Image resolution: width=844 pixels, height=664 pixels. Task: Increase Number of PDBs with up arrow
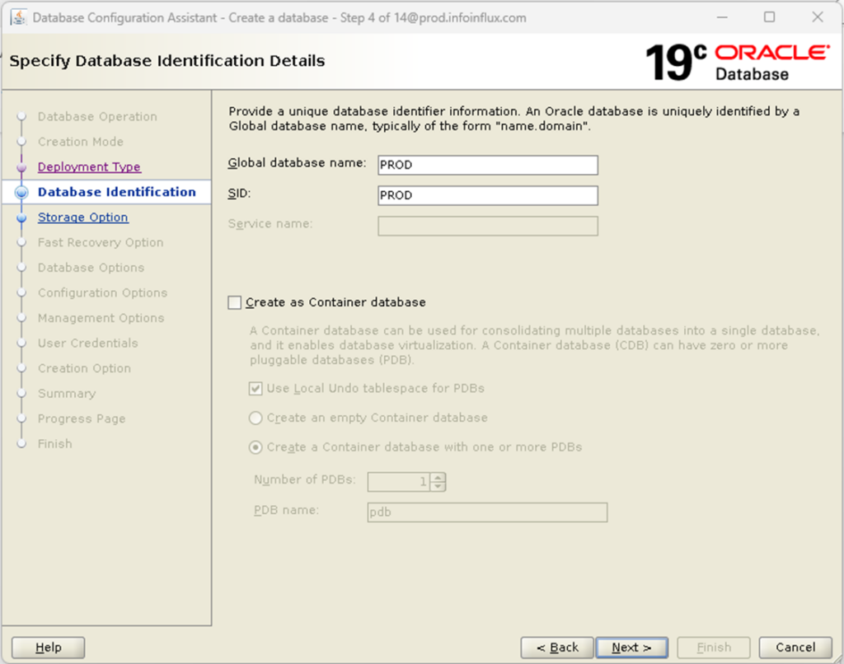[x=439, y=477]
